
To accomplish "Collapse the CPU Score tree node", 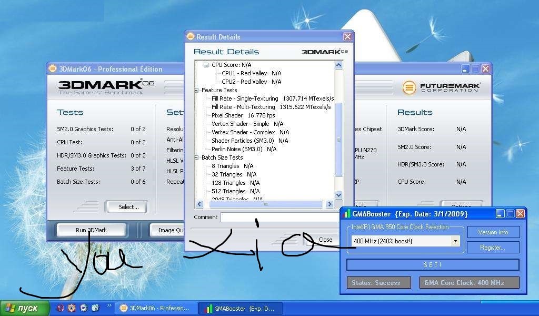I will (206, 65).
